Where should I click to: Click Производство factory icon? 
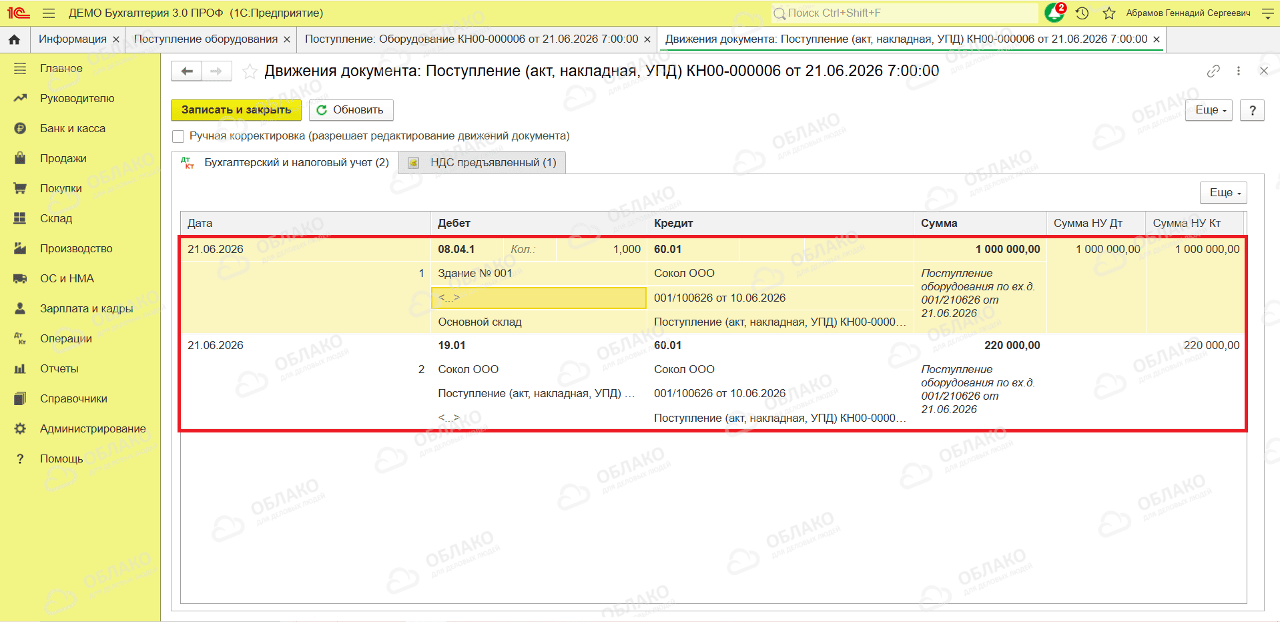20,248
